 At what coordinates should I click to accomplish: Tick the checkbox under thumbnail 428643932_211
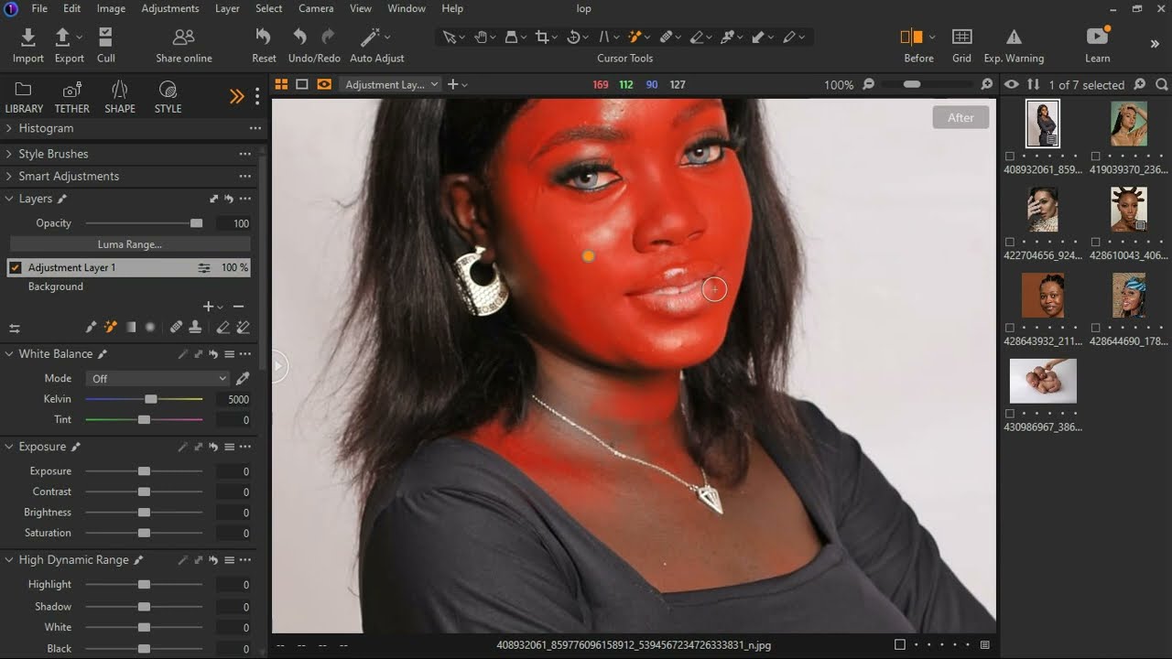pos(1010,328)
